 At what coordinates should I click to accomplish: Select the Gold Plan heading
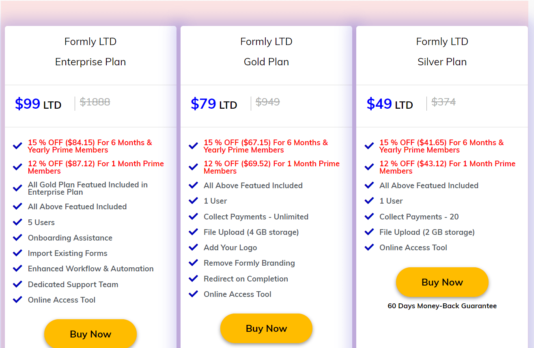point(266,62)
